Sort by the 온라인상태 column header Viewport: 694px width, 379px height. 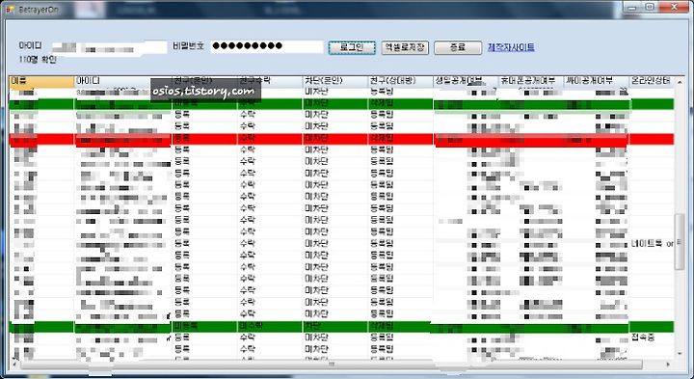pos(652,81)
